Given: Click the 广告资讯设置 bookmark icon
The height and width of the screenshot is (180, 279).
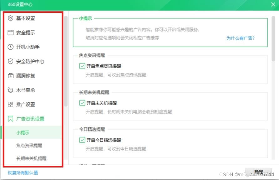Looking at the screenshot, I should (x=11, y=119).
